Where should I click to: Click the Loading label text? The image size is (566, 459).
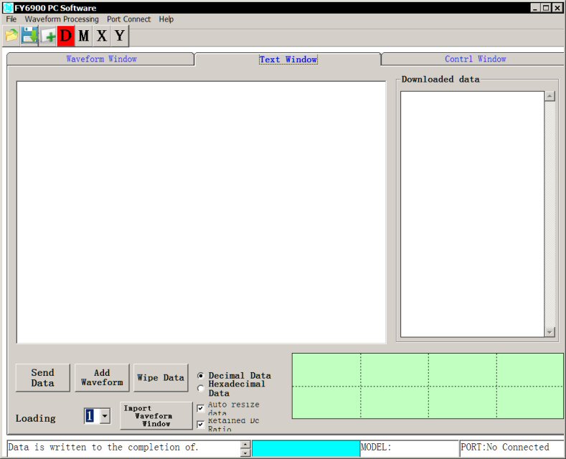coord(35,418)
